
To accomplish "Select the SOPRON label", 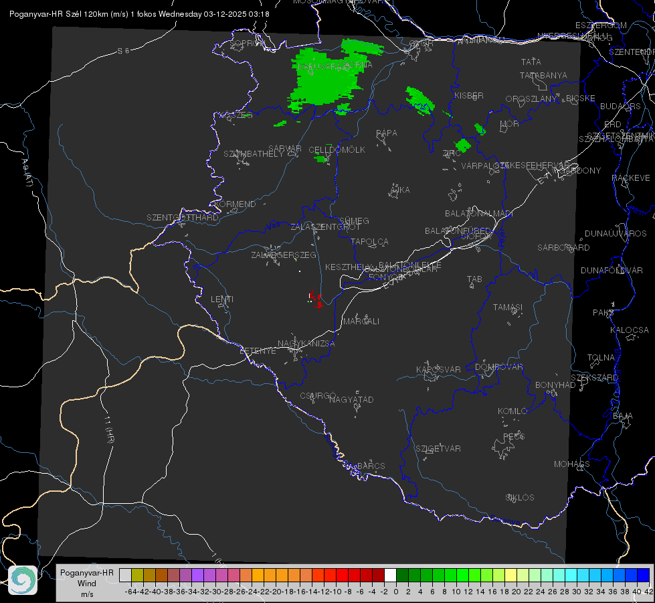I will [247, 43].
